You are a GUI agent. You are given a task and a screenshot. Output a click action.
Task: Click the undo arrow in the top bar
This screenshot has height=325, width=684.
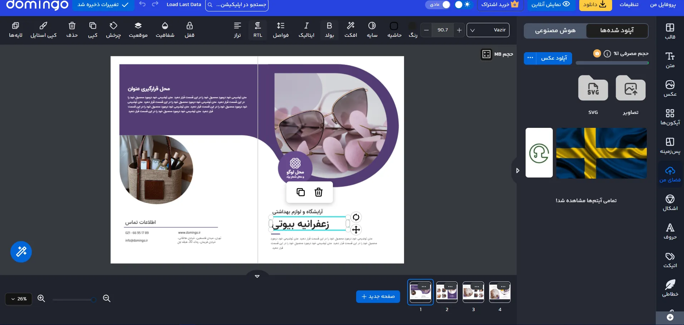[142, 4]
